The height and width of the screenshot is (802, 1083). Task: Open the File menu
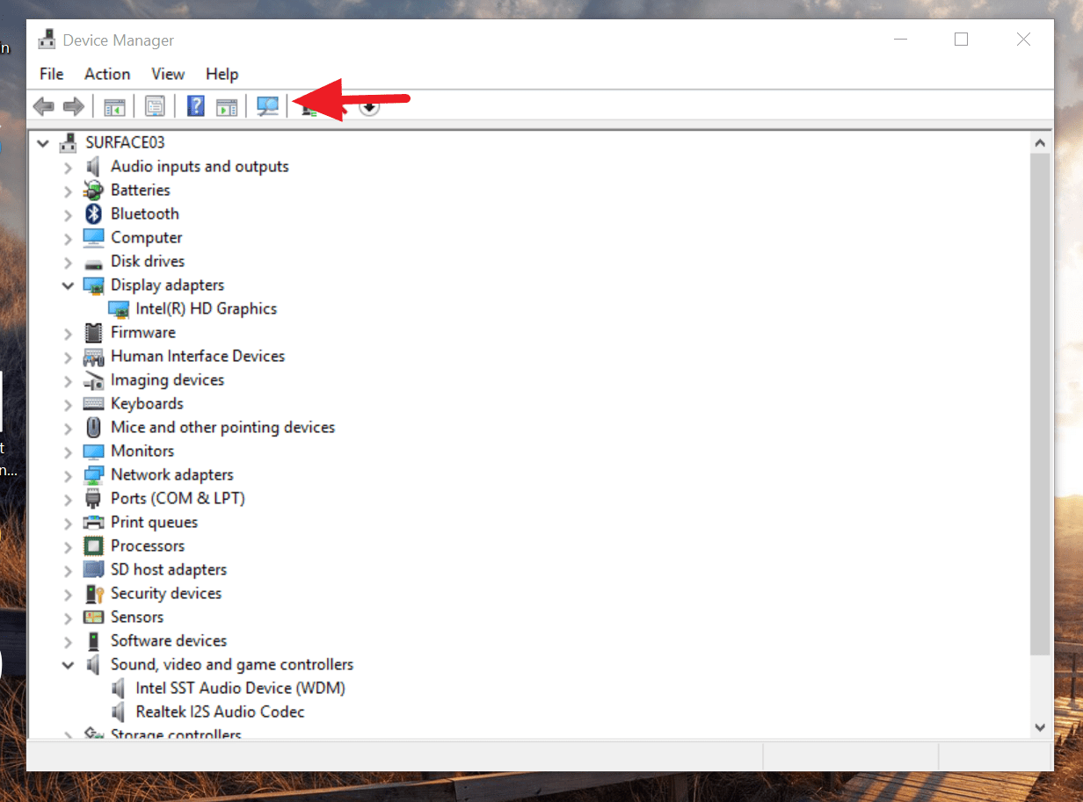pos(51,74)
